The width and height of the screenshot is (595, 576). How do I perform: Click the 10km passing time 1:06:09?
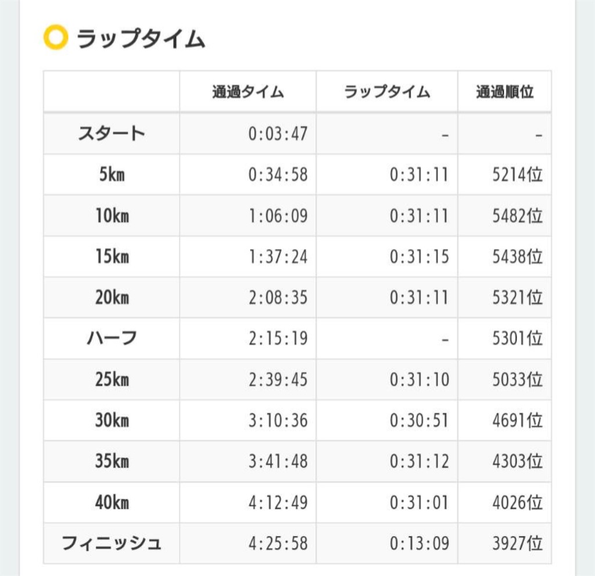click(x=278, y=216)
